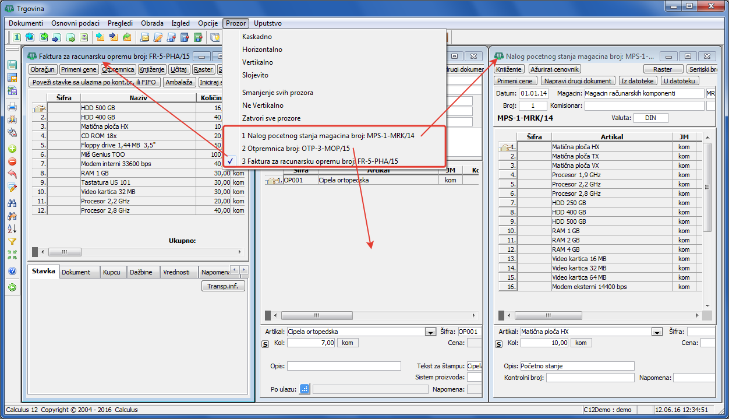
Task: Click the A-Z sort icon
Action: (12, 229)
